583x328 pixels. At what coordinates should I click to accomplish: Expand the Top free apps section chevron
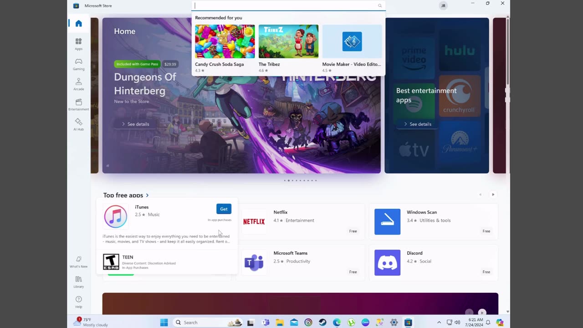tap(147, 195)
